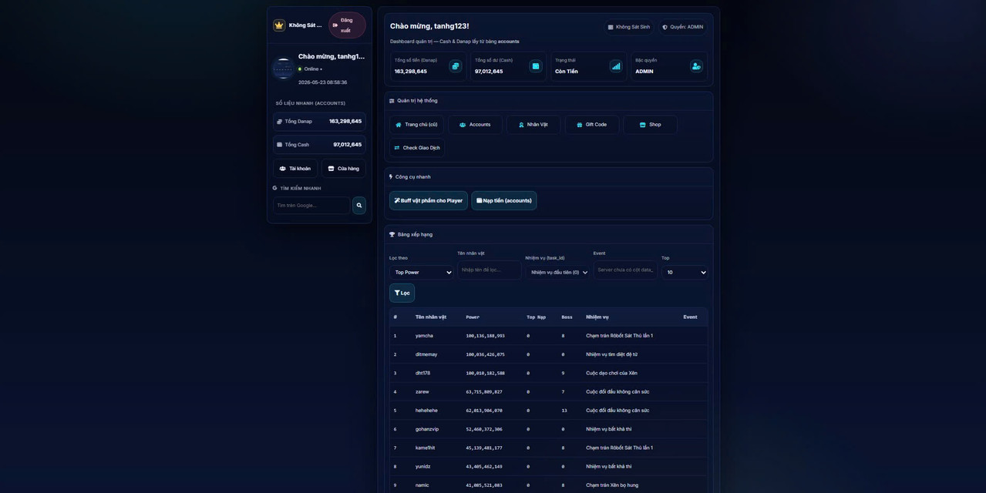Screen dimensions: 986x493
Task: Select player name gohanzvip in ranking
Action: (427, 429)
